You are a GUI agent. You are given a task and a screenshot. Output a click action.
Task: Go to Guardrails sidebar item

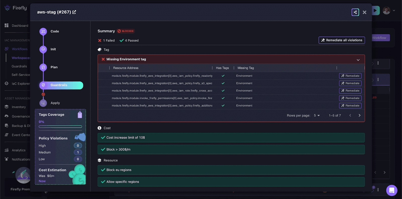click(x=19, y=66)
